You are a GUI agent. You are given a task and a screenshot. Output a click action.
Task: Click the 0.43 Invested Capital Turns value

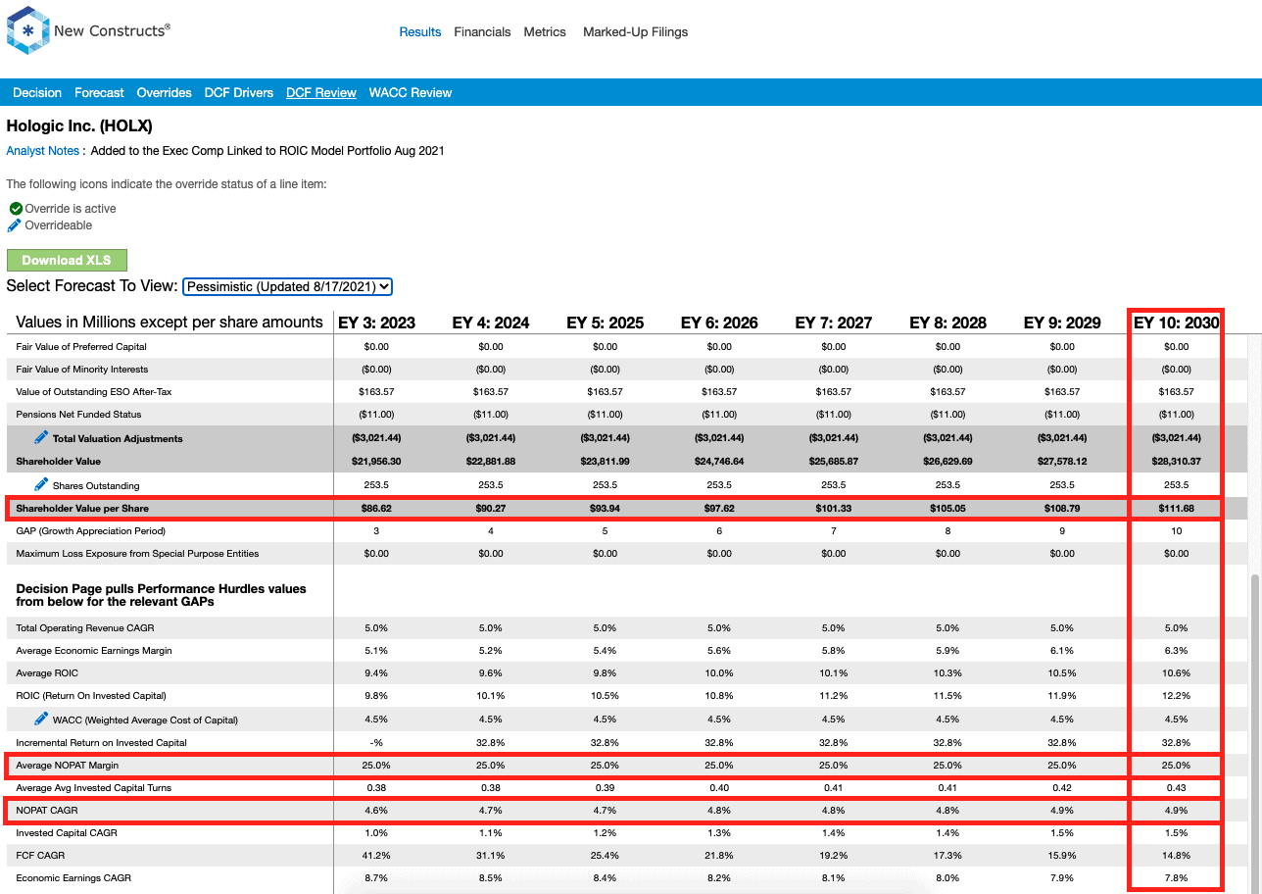[x=1176, y=788]
